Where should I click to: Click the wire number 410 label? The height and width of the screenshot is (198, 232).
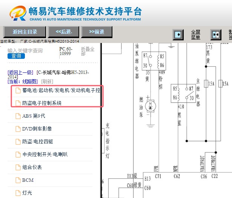pos(181,107)
